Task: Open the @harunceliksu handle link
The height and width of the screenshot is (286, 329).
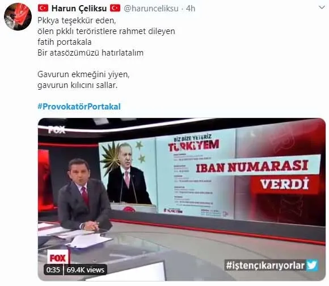Action: click(151, 9)
